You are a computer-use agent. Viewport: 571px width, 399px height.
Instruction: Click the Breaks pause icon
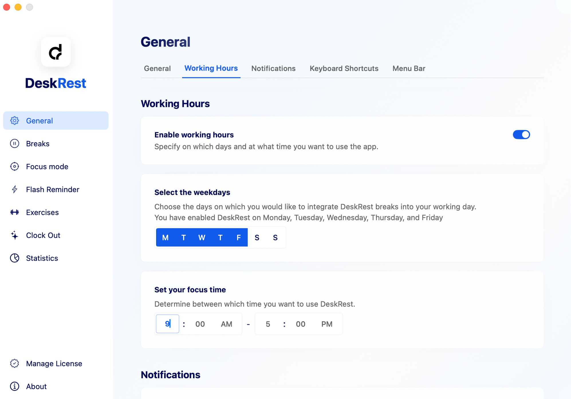[x=15, y=143]
